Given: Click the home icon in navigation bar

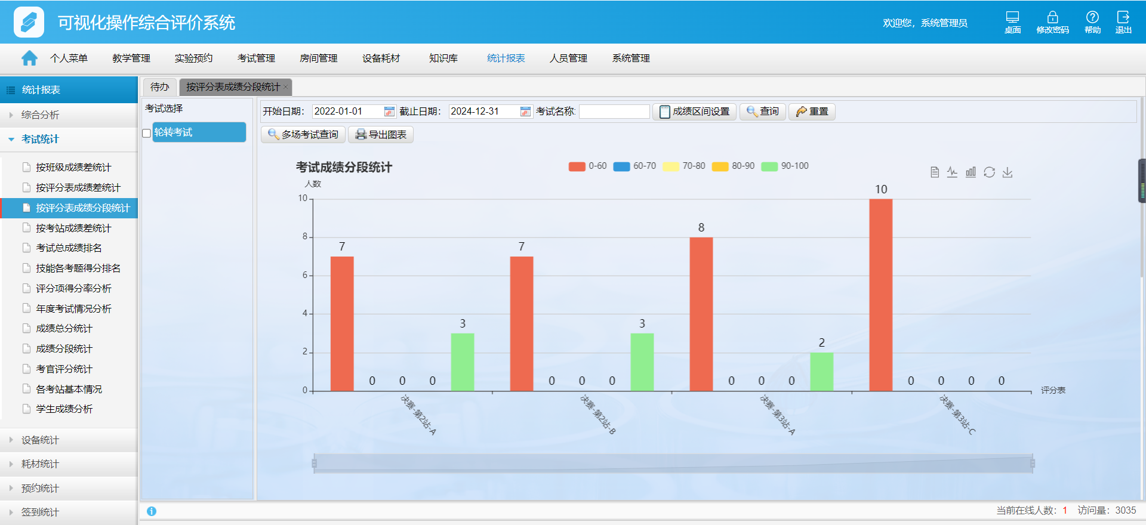Looking at the screenshot, I should tap(29, 58).
